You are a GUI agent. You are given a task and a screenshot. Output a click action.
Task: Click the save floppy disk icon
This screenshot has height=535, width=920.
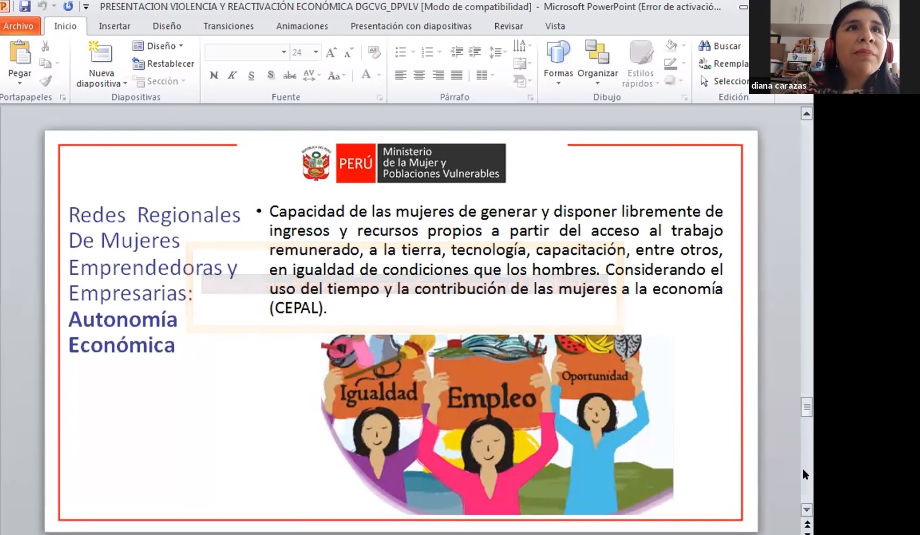tap(25, 7)
